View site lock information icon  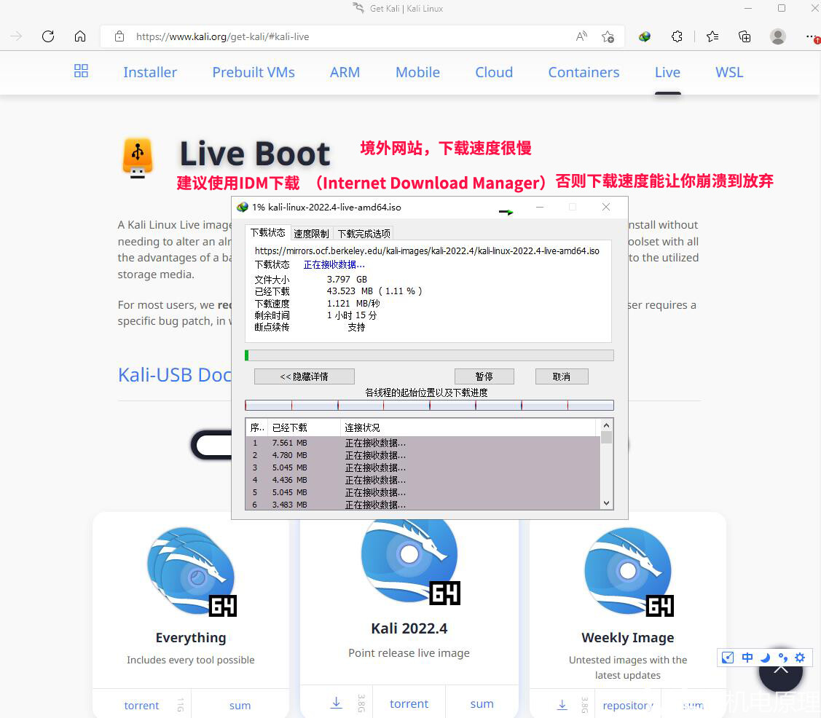tap(119, 36)
